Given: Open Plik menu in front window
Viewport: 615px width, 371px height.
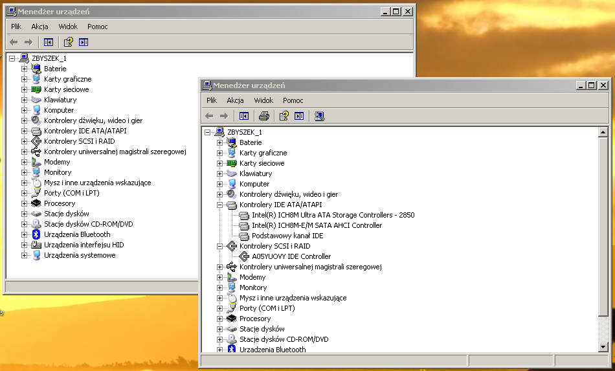Looking at the screenshot, I should tap(212, 100).
